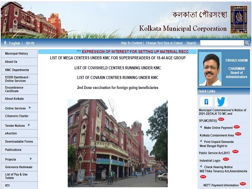252x189 pixels.
Task: Click the KMC emblem logo in header
Action: (239, 20)
